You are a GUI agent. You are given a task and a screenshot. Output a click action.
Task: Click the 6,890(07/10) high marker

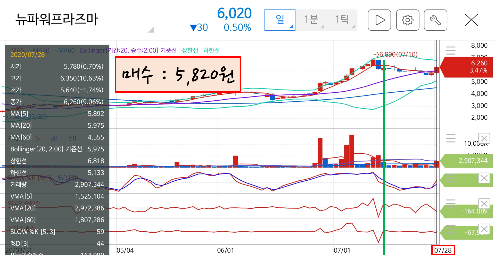(395, 54)
